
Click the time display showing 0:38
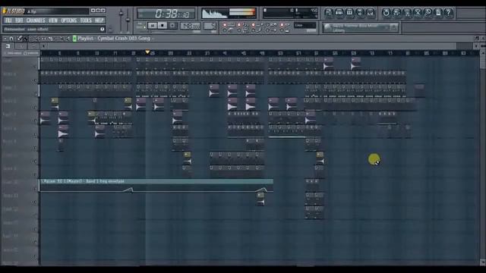coord(166,14)
